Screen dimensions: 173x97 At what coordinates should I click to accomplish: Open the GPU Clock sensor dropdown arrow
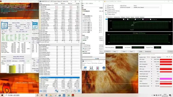[151, 59]
